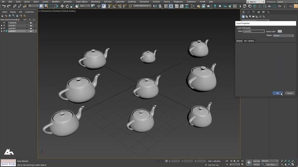Click the Play Animation button
The width and height of the screenshot is (298, 167).
235,161
